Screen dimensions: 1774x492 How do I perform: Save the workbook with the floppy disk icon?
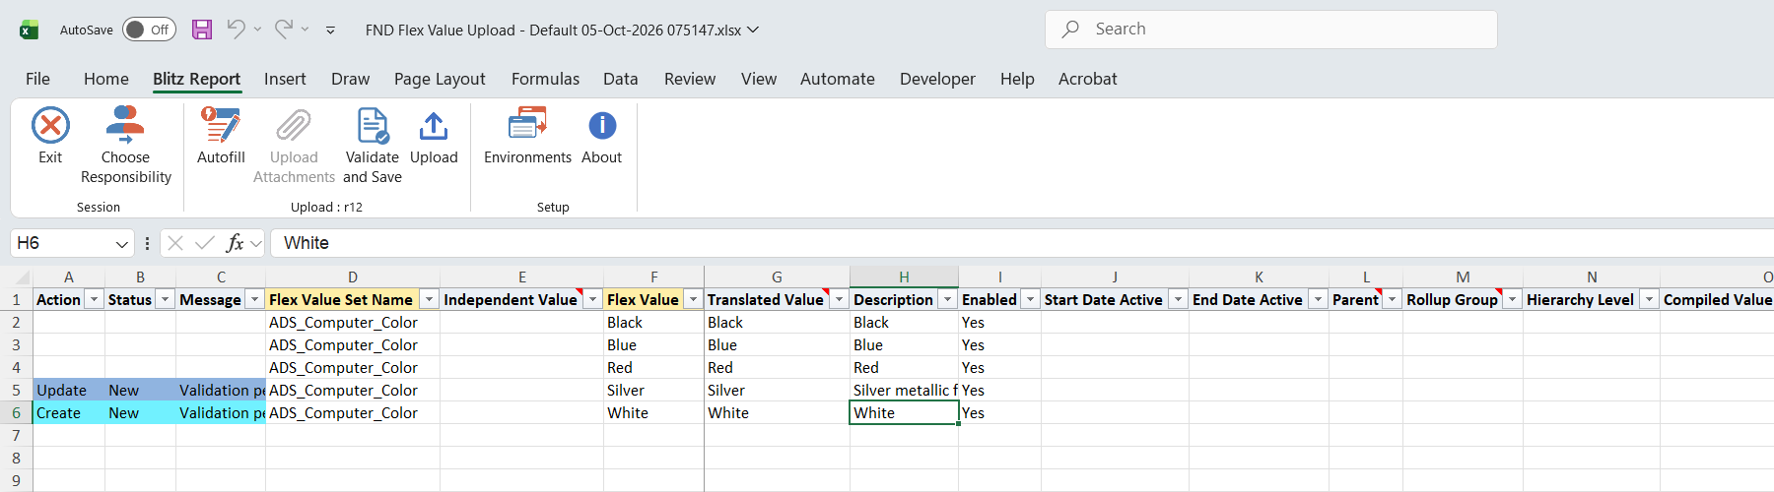pos(202,30)
